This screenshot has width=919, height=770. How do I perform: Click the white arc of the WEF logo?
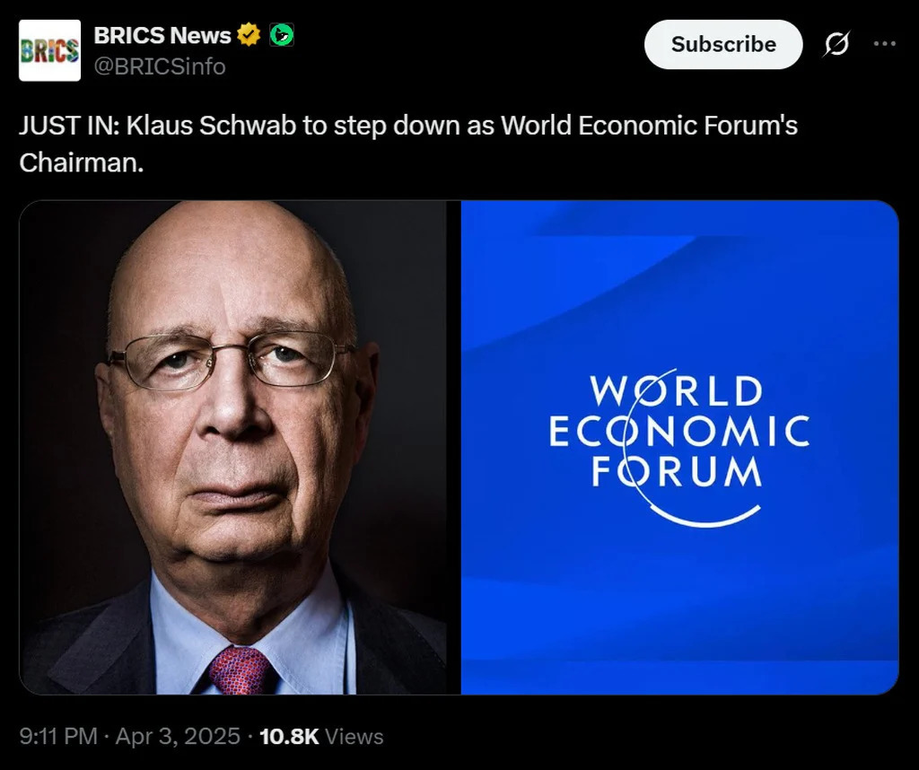coord(700,517)
